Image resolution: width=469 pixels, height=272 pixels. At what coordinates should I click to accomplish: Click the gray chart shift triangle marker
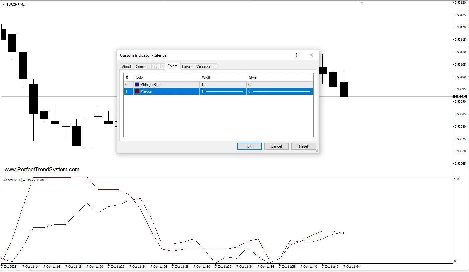[362, 3]
